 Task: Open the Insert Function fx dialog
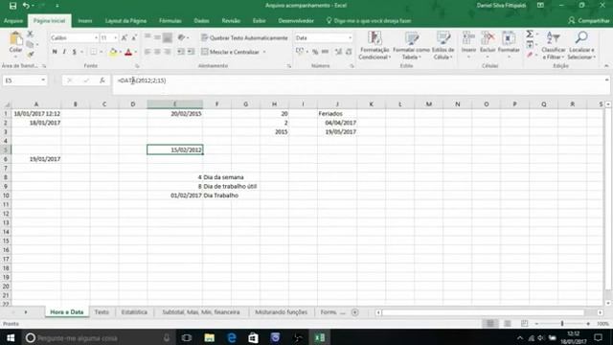[x=102, y=80]
